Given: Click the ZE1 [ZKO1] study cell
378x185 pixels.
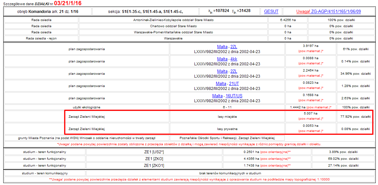Looking at the screenshot, I should (154, 165).
